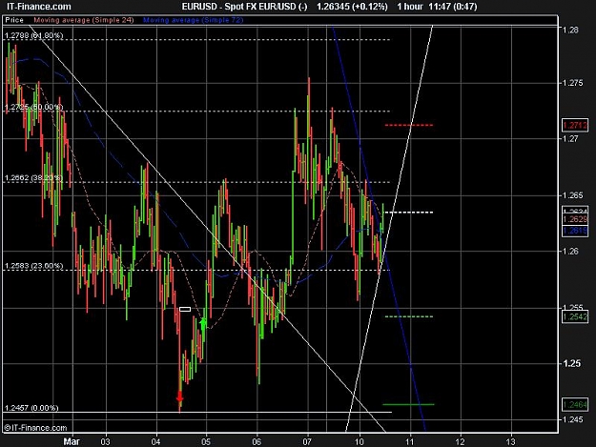Viewport: 596px width, 447px height.
Task: Click the small white rectangle marker
Action: [x=185, y=309]
